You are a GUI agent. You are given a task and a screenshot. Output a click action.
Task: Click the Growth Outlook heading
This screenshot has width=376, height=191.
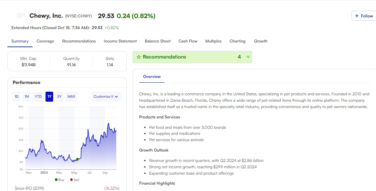tap(154, 150)
